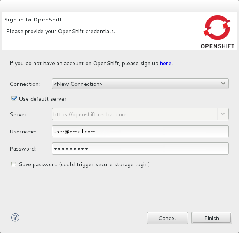Click the "Sign in to OpenShift" heading
Image resolution: width=239 pixels, height=233 pixels.
(33, 20)
